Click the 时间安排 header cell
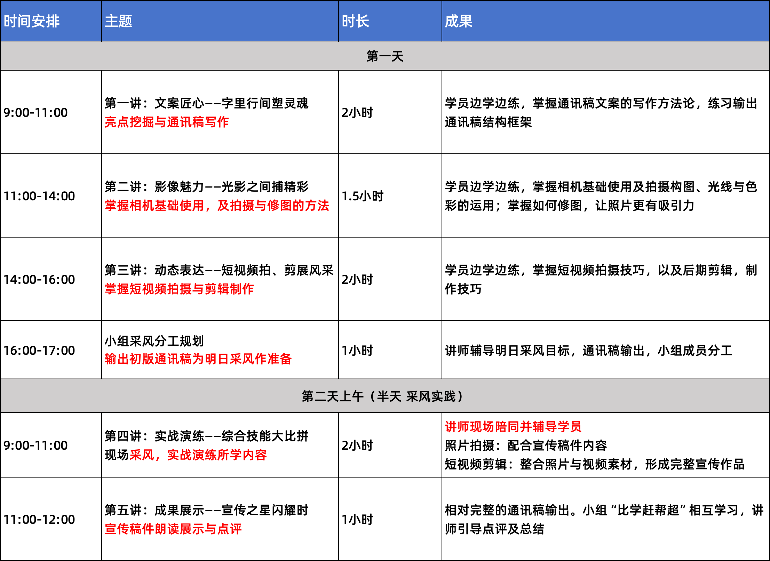 point(51,21)
